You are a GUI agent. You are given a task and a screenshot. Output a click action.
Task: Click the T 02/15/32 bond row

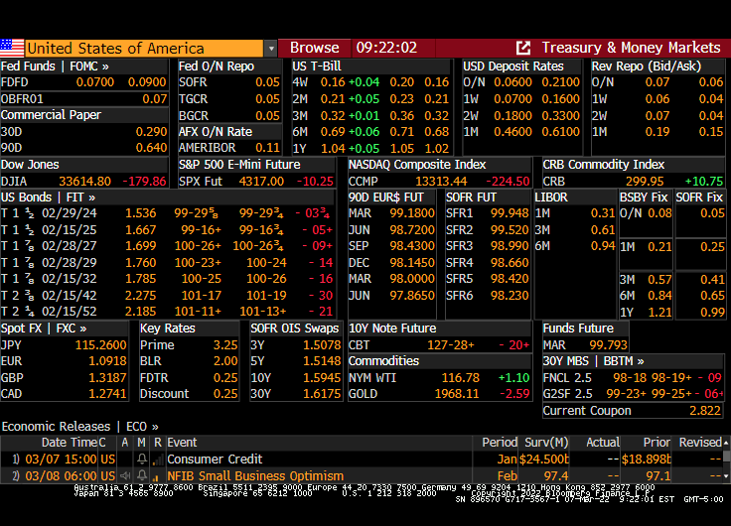167,279
